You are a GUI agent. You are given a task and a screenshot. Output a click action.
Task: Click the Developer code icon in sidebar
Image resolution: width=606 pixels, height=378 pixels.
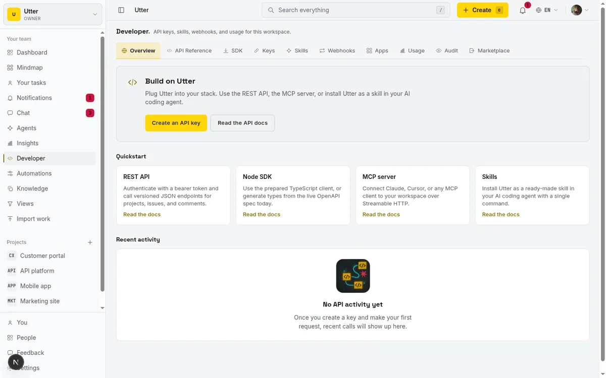pos(10,158)
